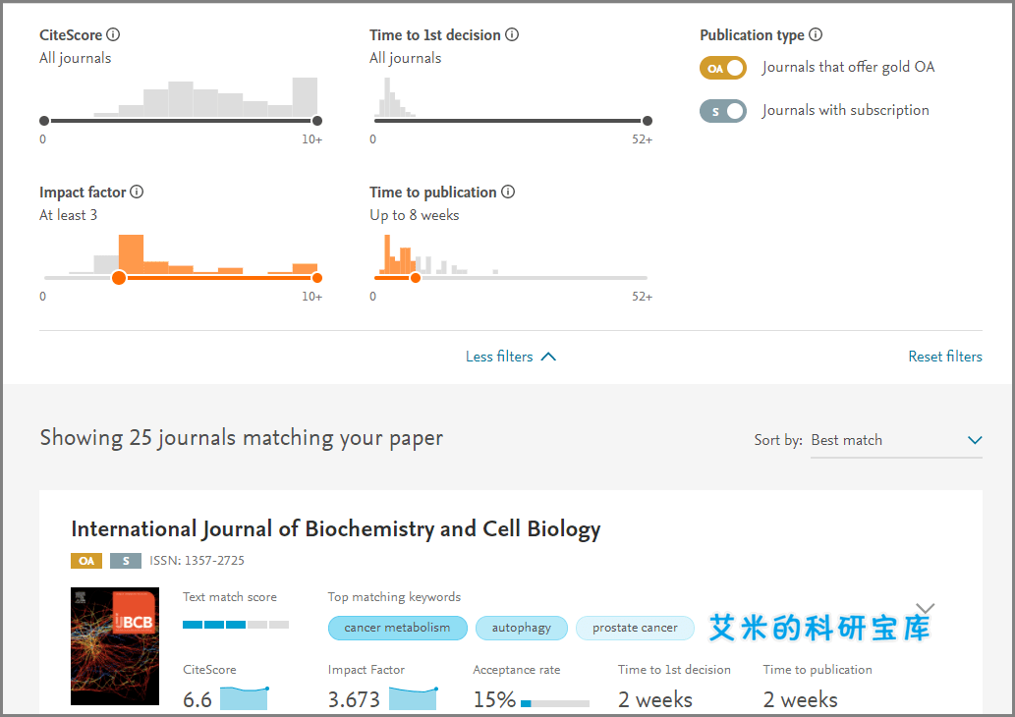Click the ISSN: 1357-2725 text
The image size is (1015, 717).
(x=197, y=561)
